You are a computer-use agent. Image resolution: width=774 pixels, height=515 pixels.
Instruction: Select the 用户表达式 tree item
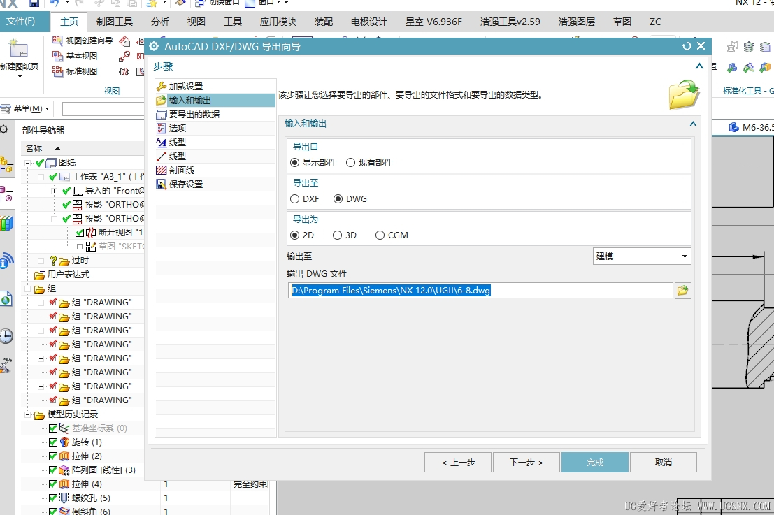coord(68,275)
